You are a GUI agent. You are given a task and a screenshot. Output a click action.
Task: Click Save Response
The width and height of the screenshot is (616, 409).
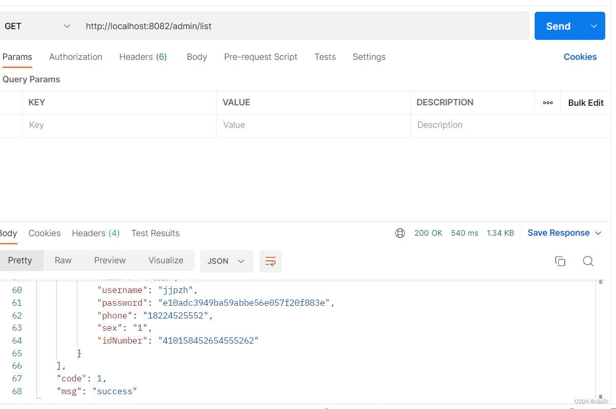coord(559,233)
